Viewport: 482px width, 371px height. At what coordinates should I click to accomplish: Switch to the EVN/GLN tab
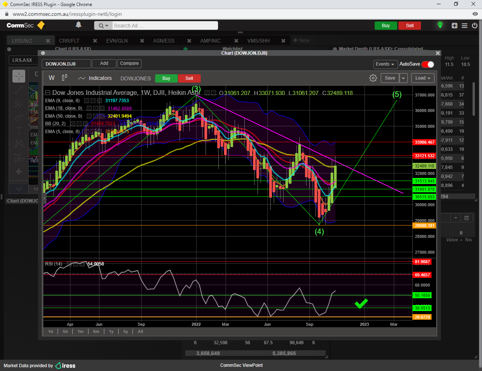click(117, 41)
